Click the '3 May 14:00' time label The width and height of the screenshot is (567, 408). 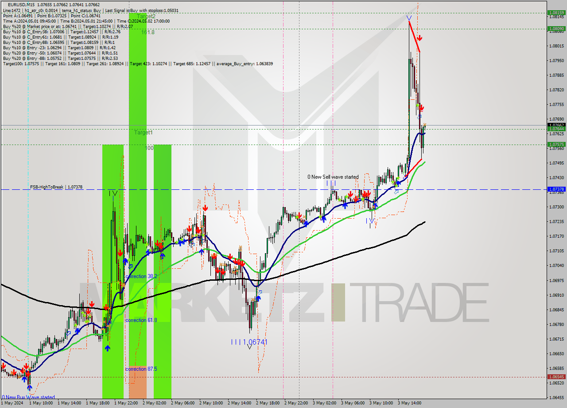409,403
